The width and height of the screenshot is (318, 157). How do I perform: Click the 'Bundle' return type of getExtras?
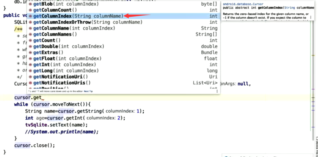(x=209, y=53)
